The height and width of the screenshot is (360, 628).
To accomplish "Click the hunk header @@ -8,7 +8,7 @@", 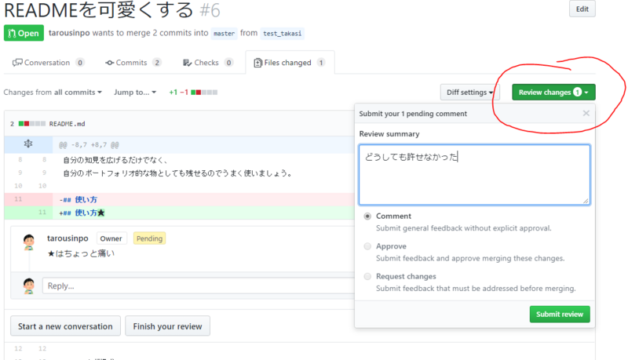I will pyautogui.click(x=89, y=144).
